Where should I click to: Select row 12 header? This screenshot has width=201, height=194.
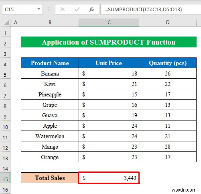[x=5, y=147]
